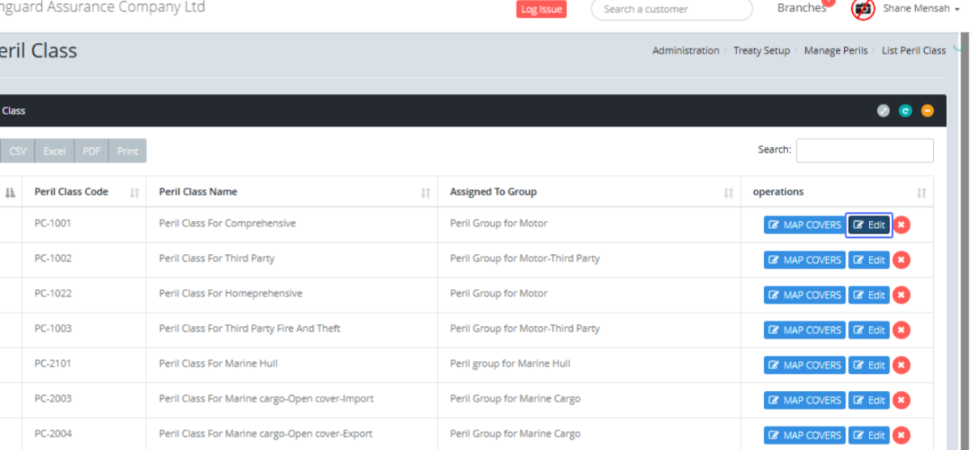Click the gray expand panel icon

pyautogui.click(x=884, y=111)
